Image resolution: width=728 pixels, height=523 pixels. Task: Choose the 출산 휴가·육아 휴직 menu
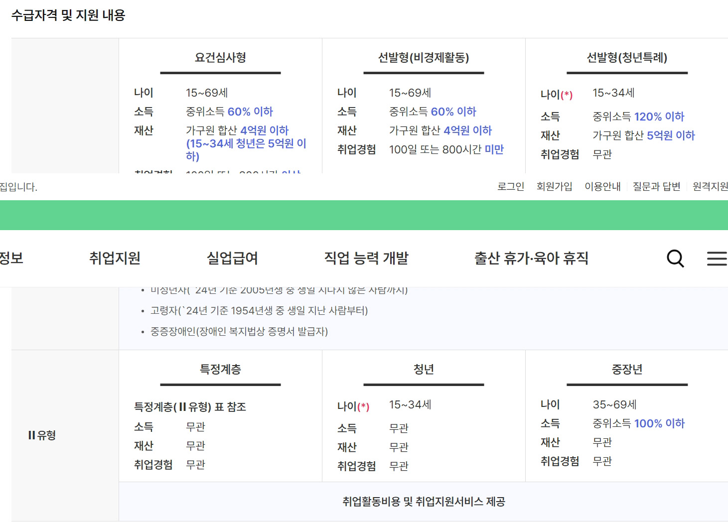pos(531,258)
